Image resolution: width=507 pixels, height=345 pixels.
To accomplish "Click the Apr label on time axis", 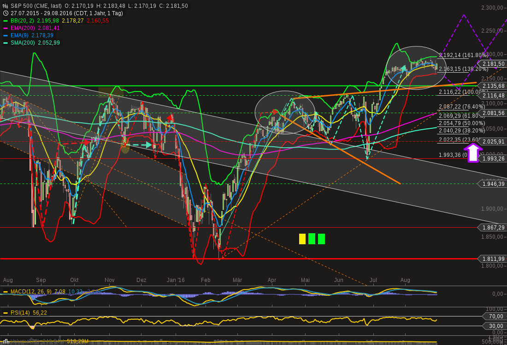I will 272,280.
